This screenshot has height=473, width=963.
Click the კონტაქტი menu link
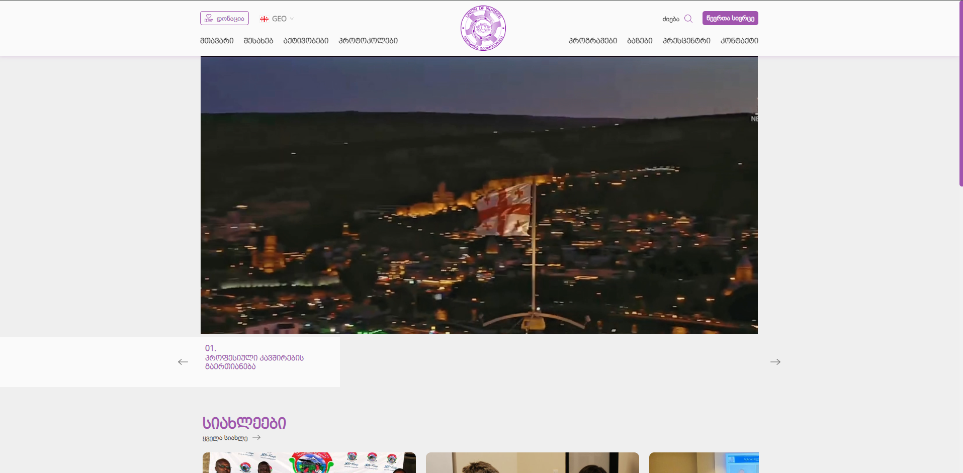pos(739,41)
